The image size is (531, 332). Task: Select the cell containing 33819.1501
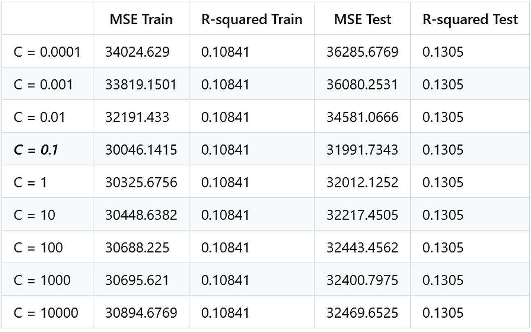point(141,85)
